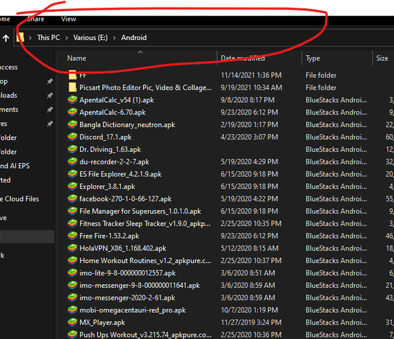Select folder name FF
The image size is (394, 339).
(83, 75)
